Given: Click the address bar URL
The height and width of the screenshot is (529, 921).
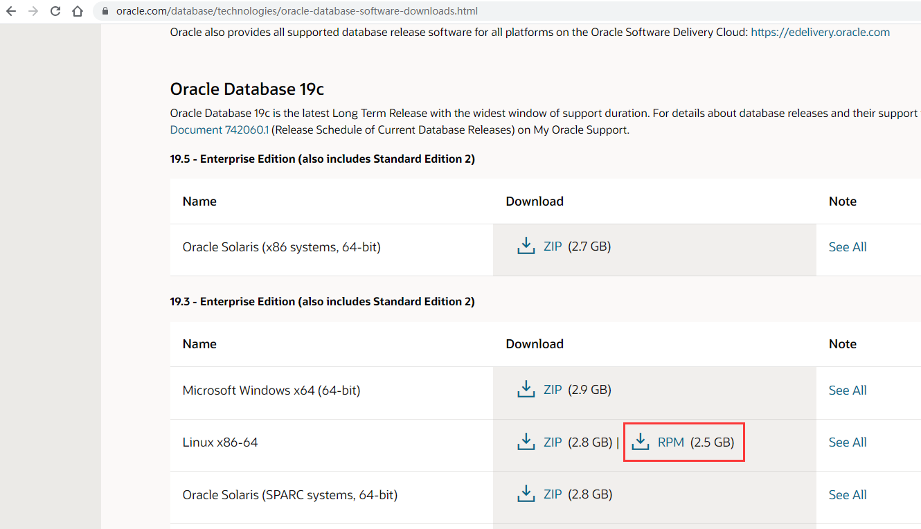Looking at the screenshot, I should pos(296,11).
